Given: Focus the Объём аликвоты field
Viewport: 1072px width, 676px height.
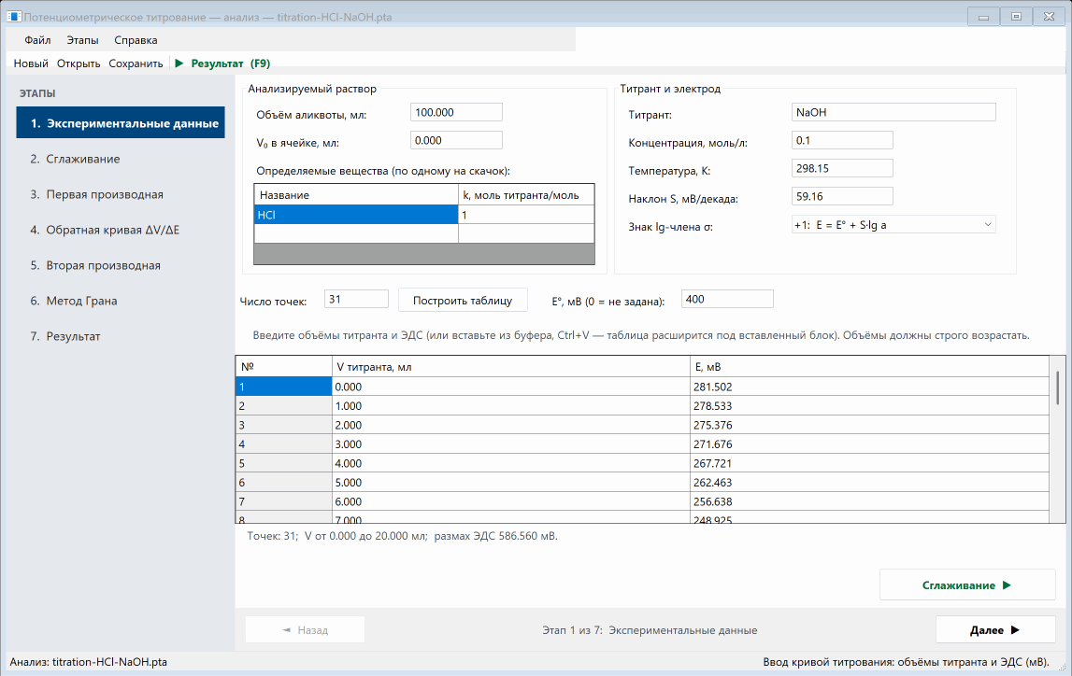Looking at the screenshot, I should (456, 112).
